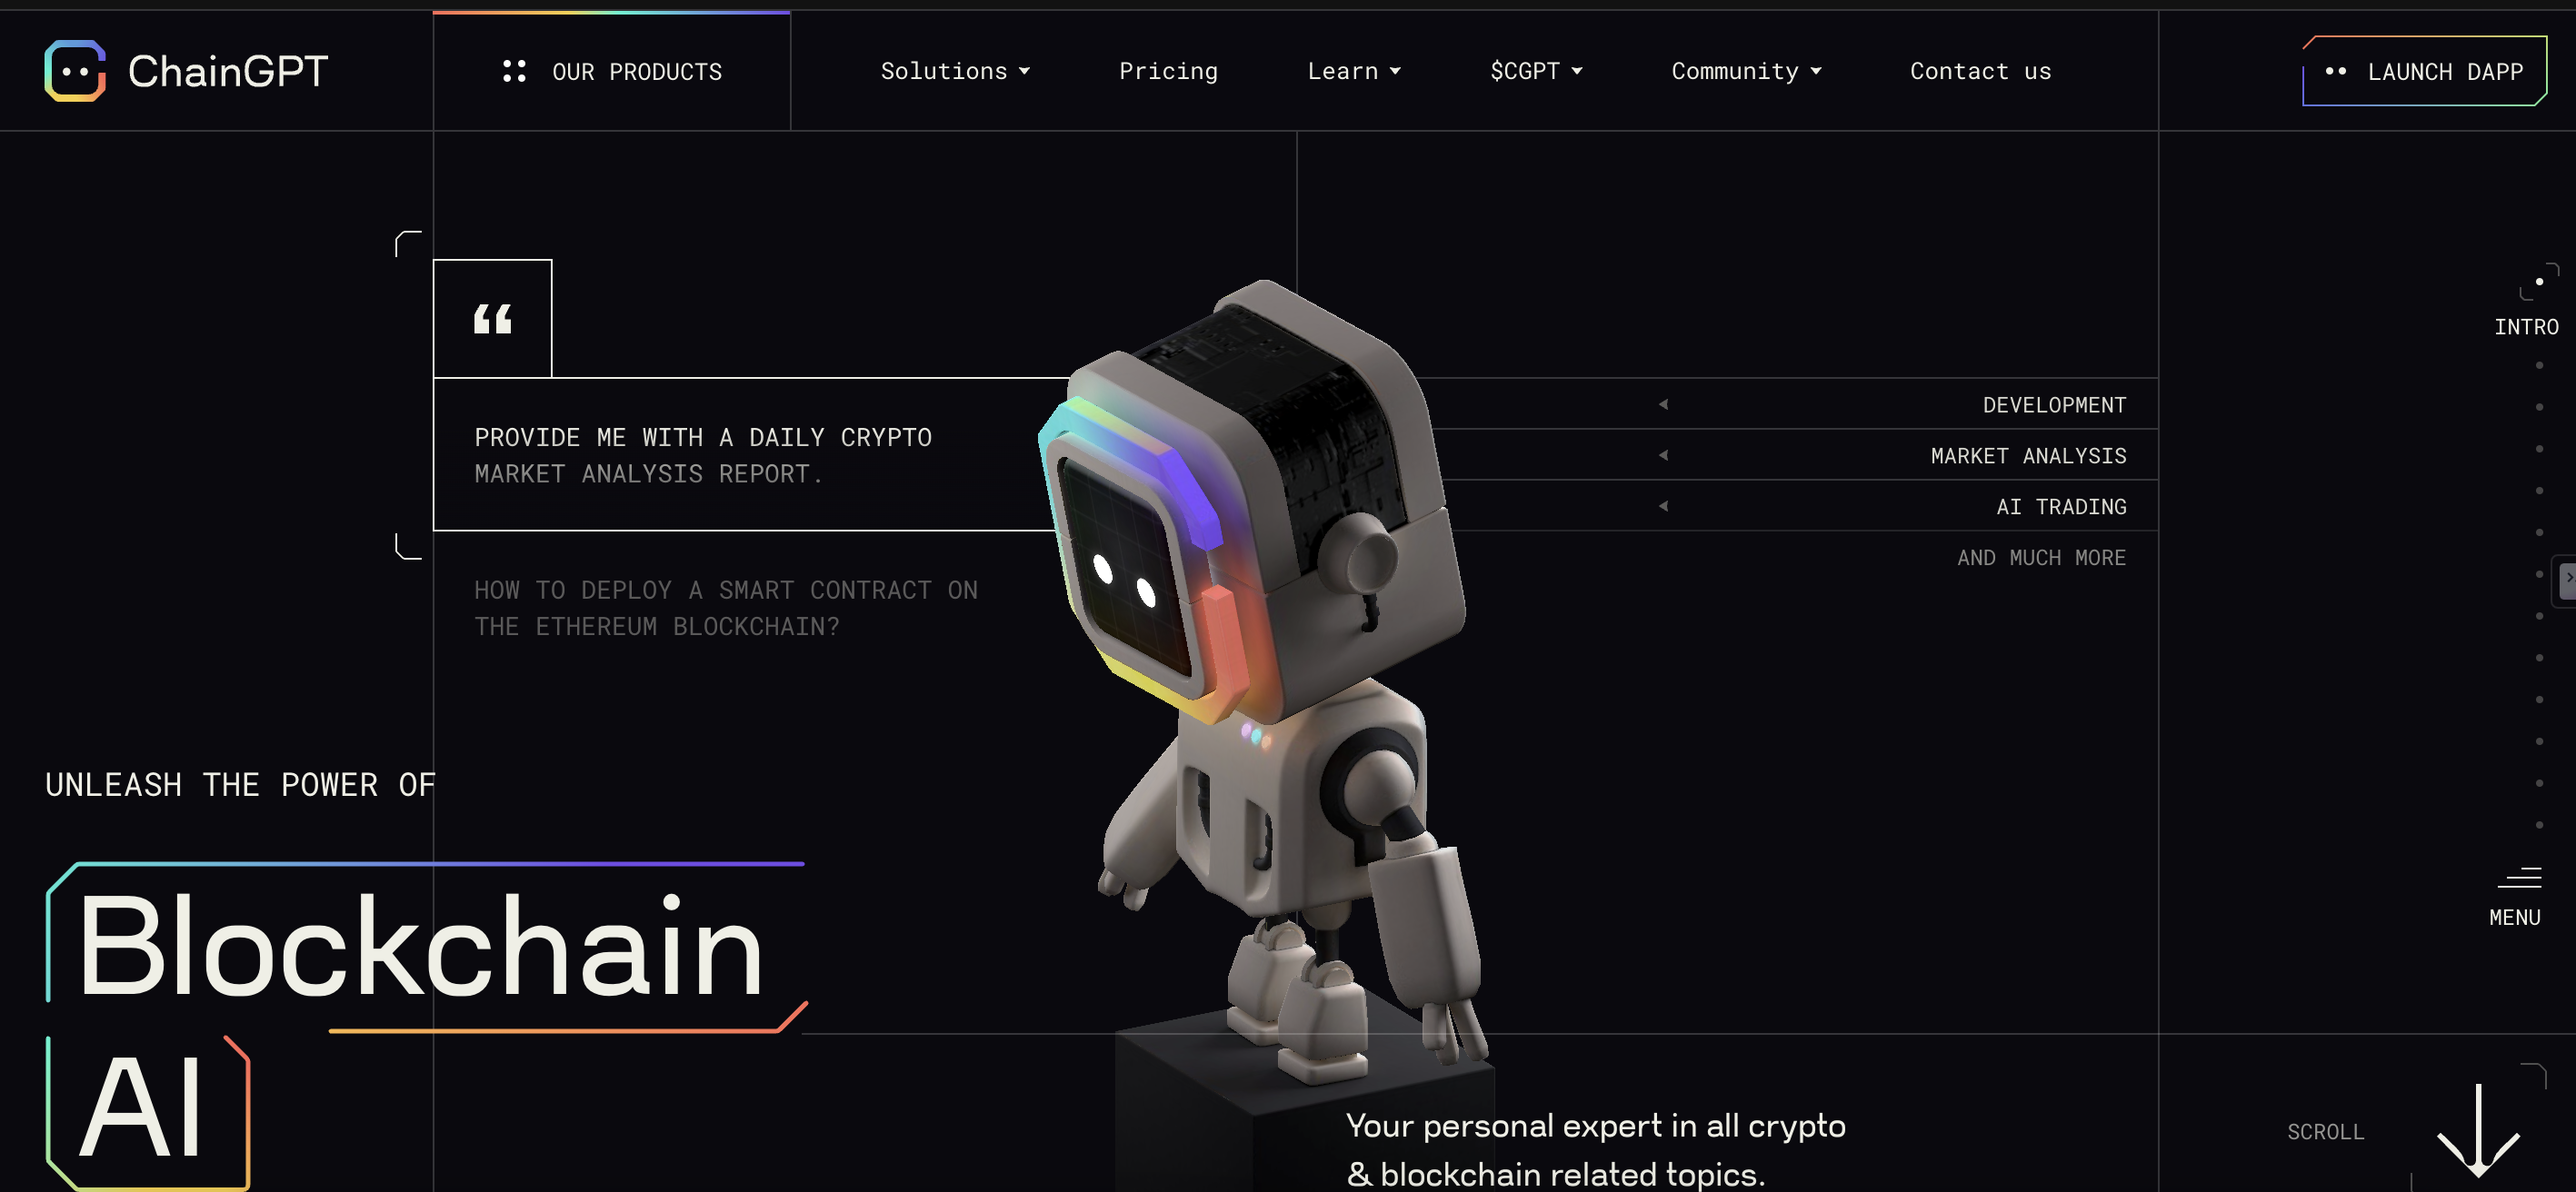Viewport: 2576px width, 1192px height.
Task: Select the smart contract Ethereum prompt text
Action: [x=726, y=609]
